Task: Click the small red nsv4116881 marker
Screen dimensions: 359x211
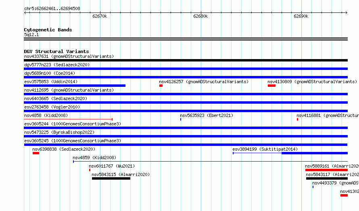Action: [297, 119]
